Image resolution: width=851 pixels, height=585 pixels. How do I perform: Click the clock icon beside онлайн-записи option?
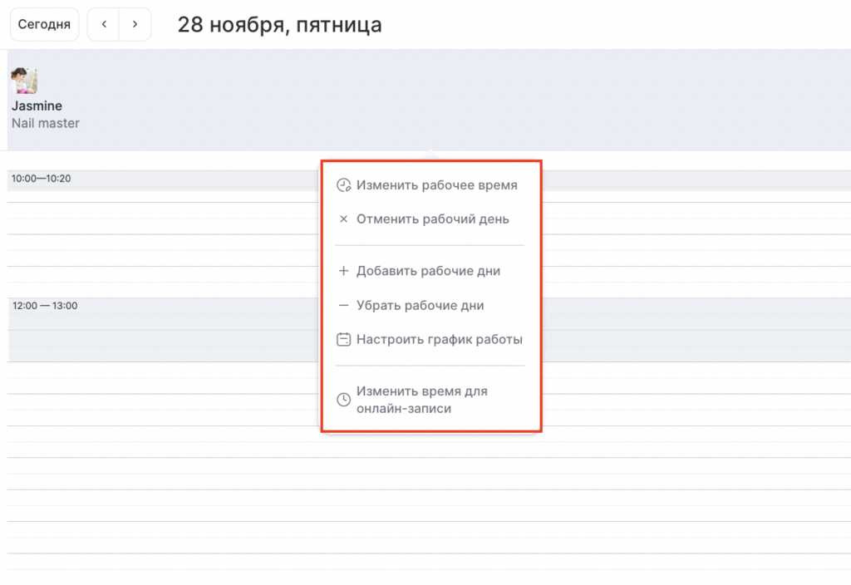coord(343,400)
